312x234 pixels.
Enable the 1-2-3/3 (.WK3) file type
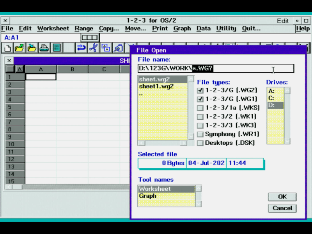point(200,125)
